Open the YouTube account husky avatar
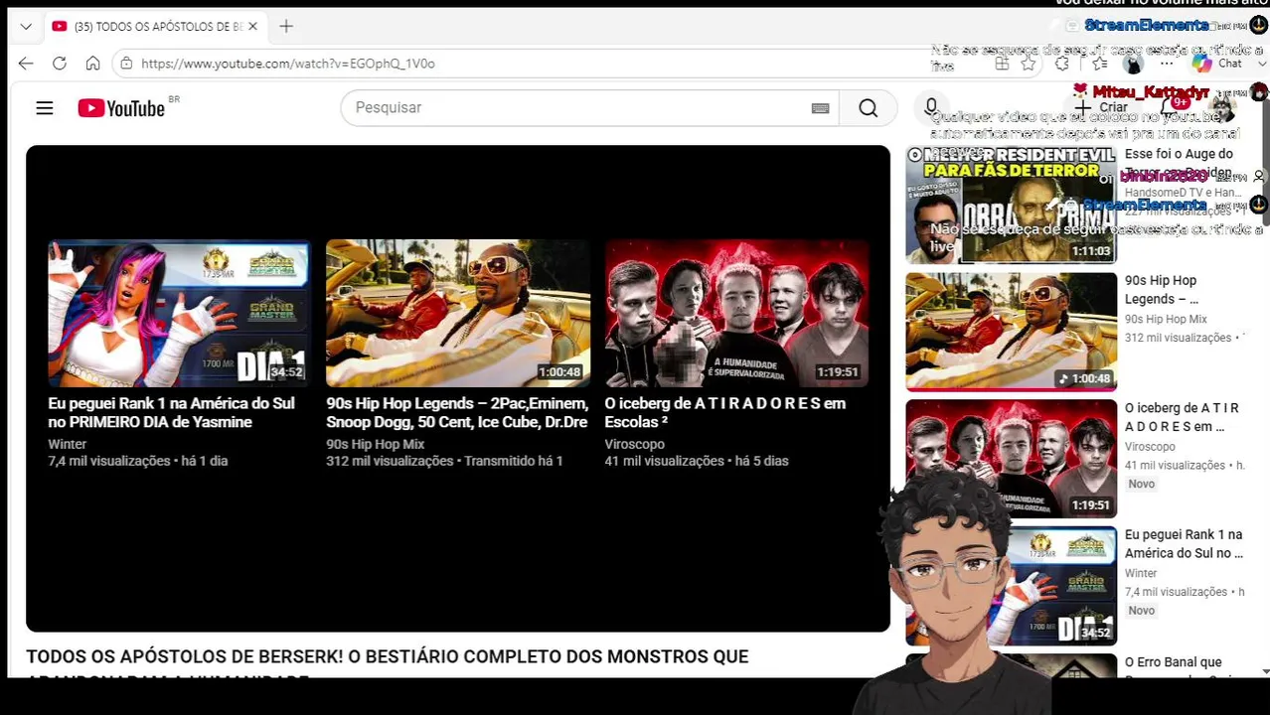This screenshot has width=1270, height=715. pos(1223,107)
